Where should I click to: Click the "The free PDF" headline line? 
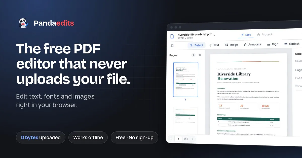tap(58, 49)
